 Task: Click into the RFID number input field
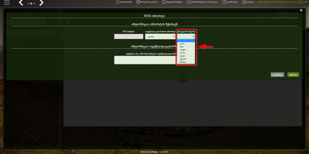[x=129, y=36]
